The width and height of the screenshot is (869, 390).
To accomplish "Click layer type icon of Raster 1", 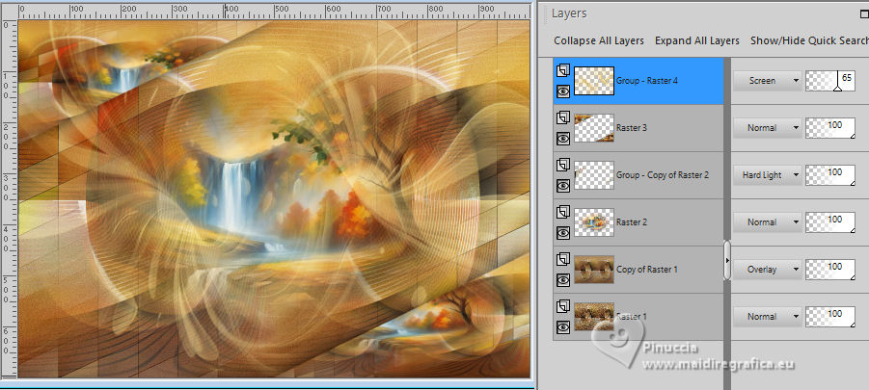I will click(x=563, y=306).
